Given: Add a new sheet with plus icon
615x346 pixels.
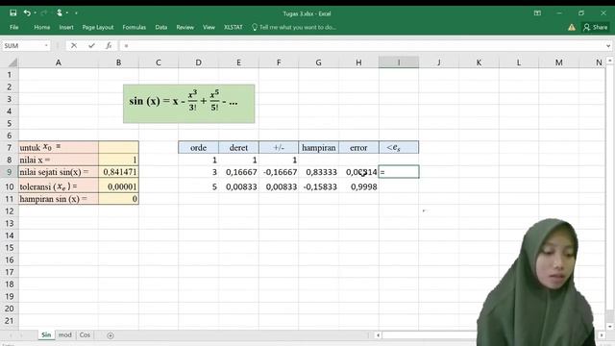Looking at the screenshot, I should point(111,335).
